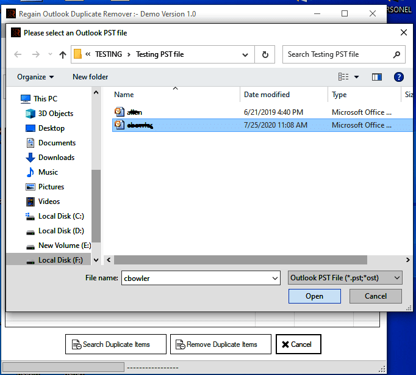Image resolution: width=416 pixels, height=375 pixels.
Task: Select the Pictures folder
Action: (x=45, y=187)
